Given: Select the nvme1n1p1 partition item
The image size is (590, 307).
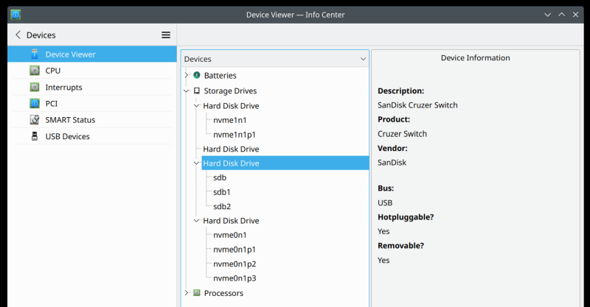Looking at the screenshot, I should pos(235,135).
